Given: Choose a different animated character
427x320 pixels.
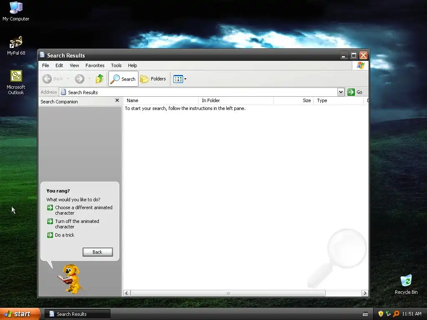Looking at the screenshot, I should point(80,210).
